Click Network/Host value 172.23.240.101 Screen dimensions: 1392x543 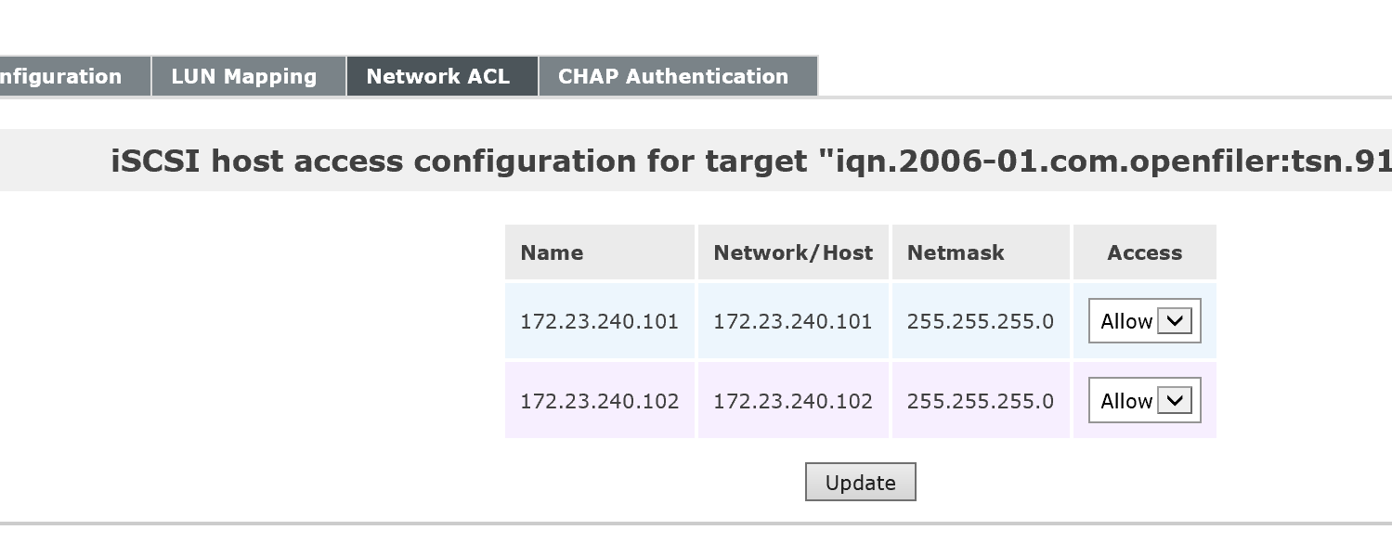[x=793, y=322]
